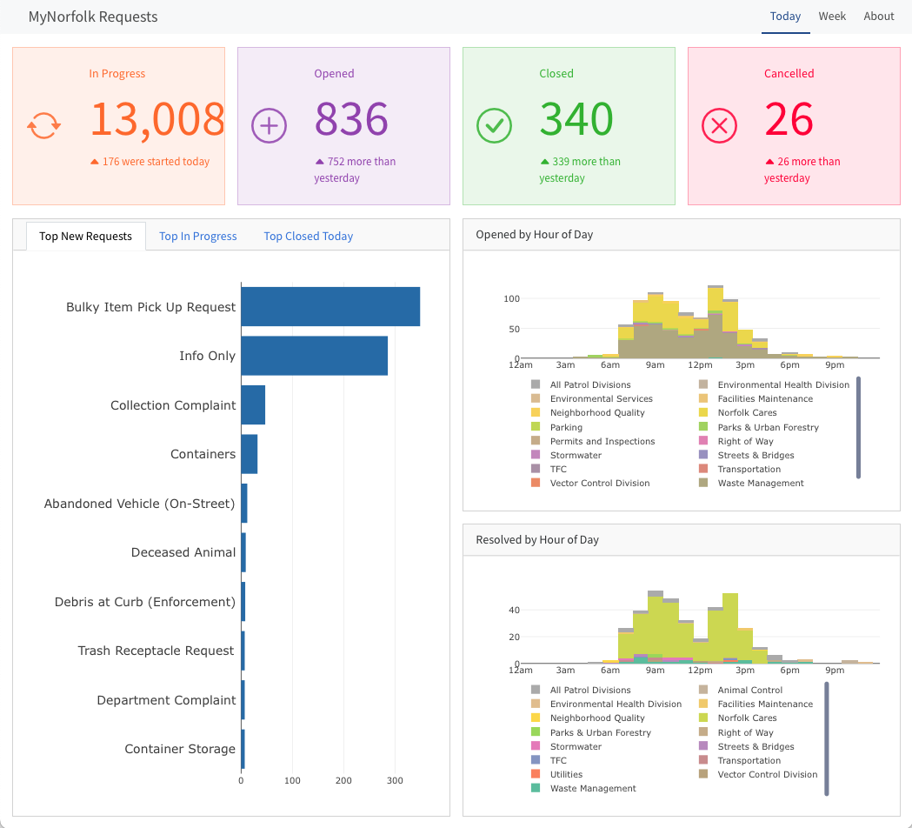Click the purple triangle beside '752 more than'
The width and height of the screenshot is (912, 828).
[x=319, y=162]
